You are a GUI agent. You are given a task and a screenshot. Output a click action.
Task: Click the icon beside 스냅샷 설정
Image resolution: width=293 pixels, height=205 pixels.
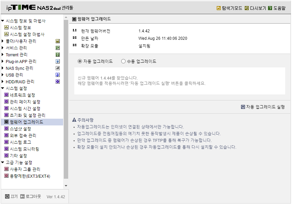pos(6,128)
